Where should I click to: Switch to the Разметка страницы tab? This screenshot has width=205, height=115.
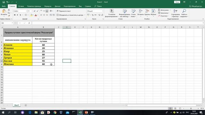tap(34, 6)
